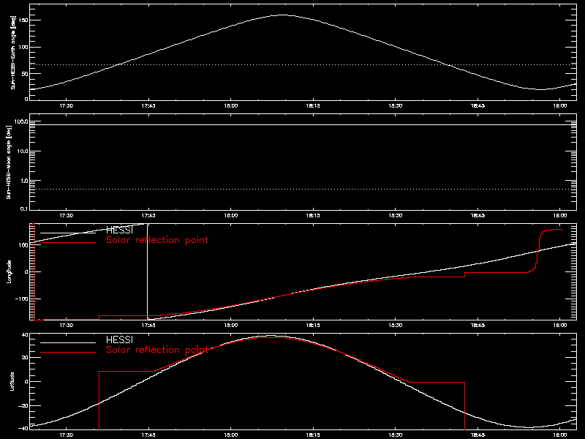Click 17:45 time label under Noon angle plot
This screenshot has height=439, width=585.
(148, 216)
